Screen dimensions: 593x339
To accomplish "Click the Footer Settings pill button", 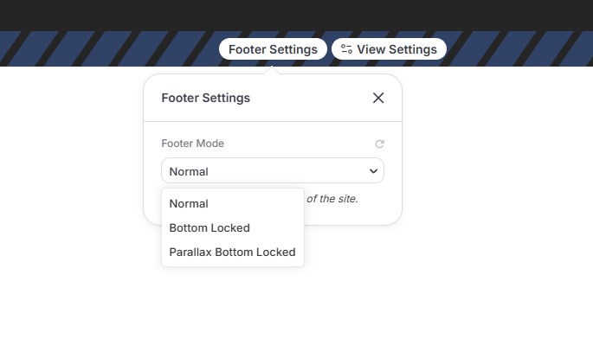I will click(273, 49).
